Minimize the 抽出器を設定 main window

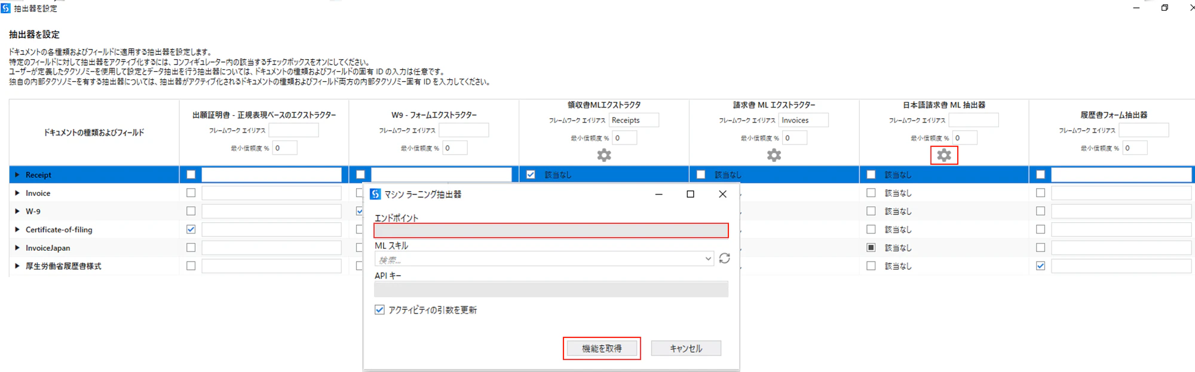[1136, 8]
